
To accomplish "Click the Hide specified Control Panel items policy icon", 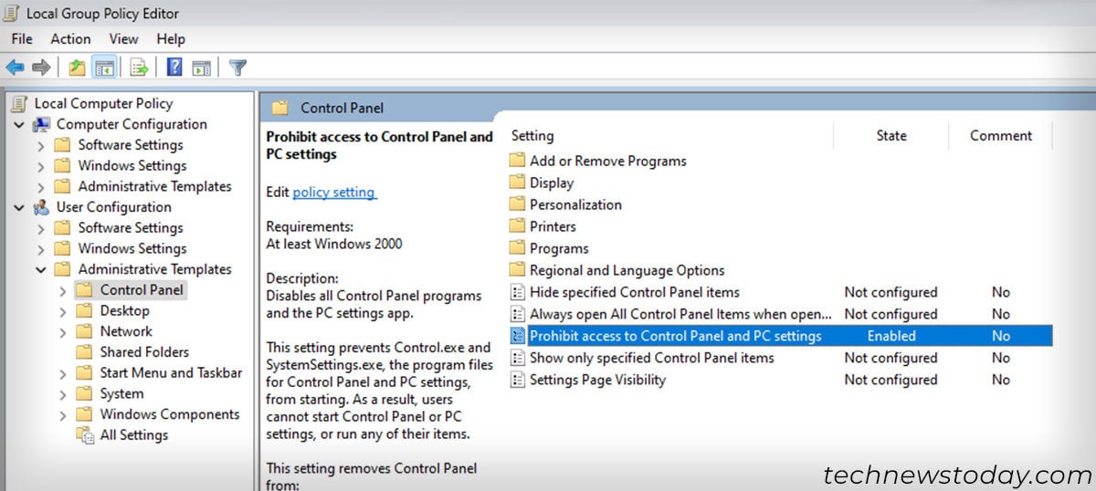I will [517, 292].
